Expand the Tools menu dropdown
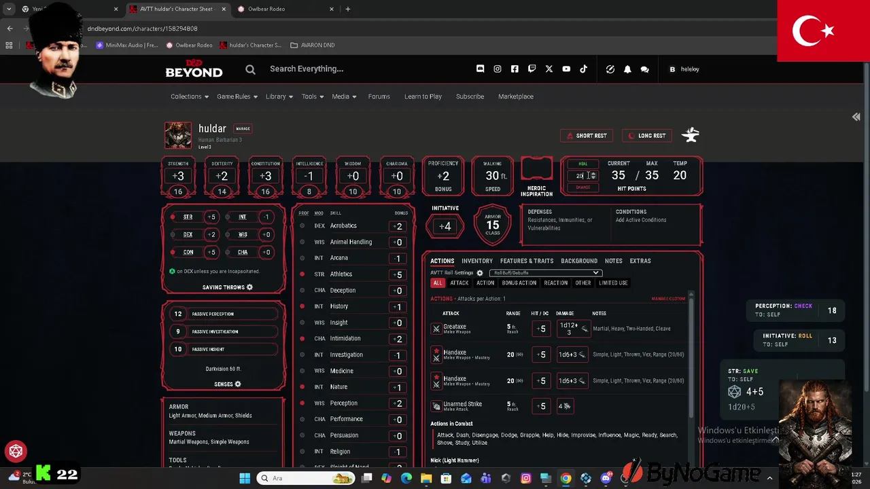 (x=313, y=96)
